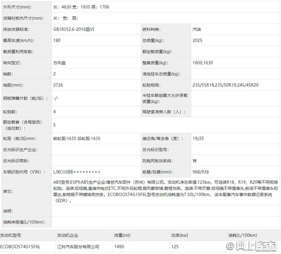Select the leaf spring value -/-

pos(56,98)
